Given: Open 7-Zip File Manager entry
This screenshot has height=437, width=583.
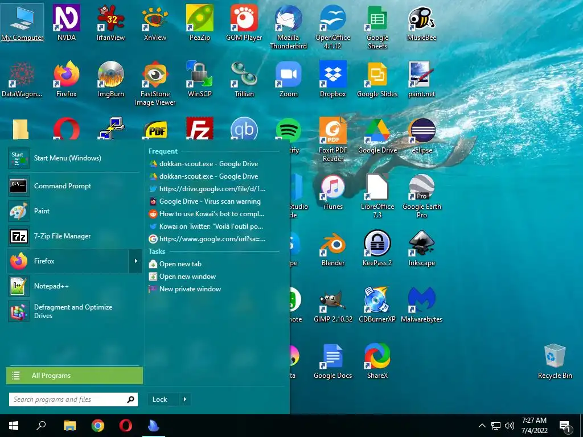Looking at the screenshot, I should (x=73, y=236).
